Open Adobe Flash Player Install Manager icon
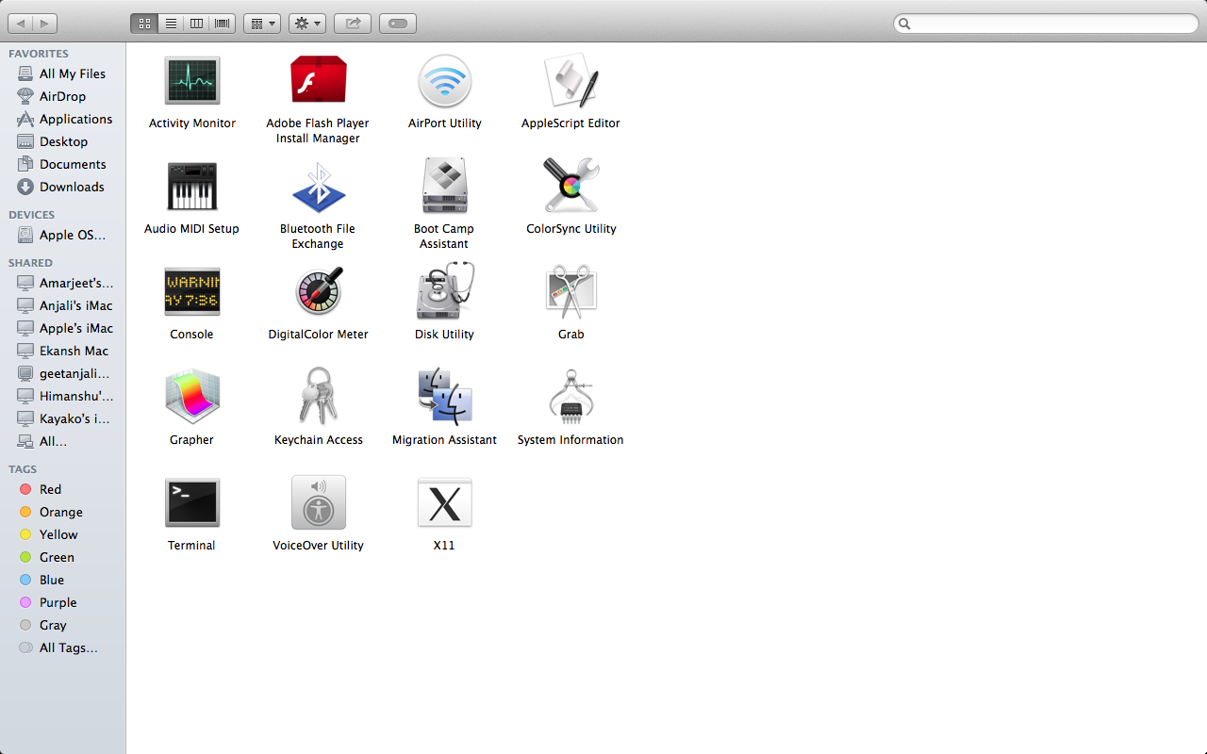Viewport: 1207px width, 754px height. tap(318, 80)
